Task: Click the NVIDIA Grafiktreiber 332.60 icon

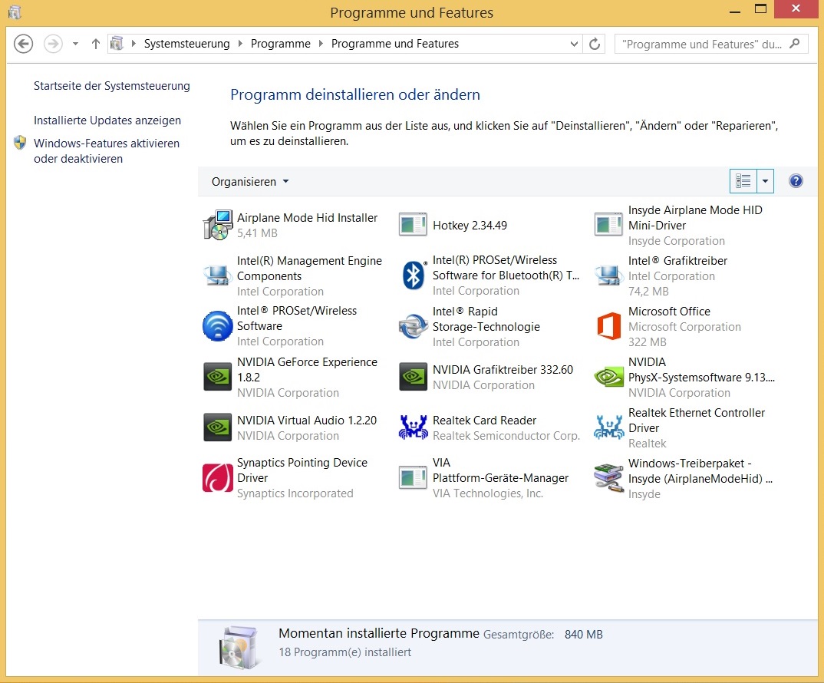Action: pos(413,377)
